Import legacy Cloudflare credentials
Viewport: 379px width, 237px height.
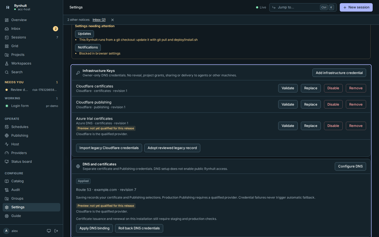(109, 148)
